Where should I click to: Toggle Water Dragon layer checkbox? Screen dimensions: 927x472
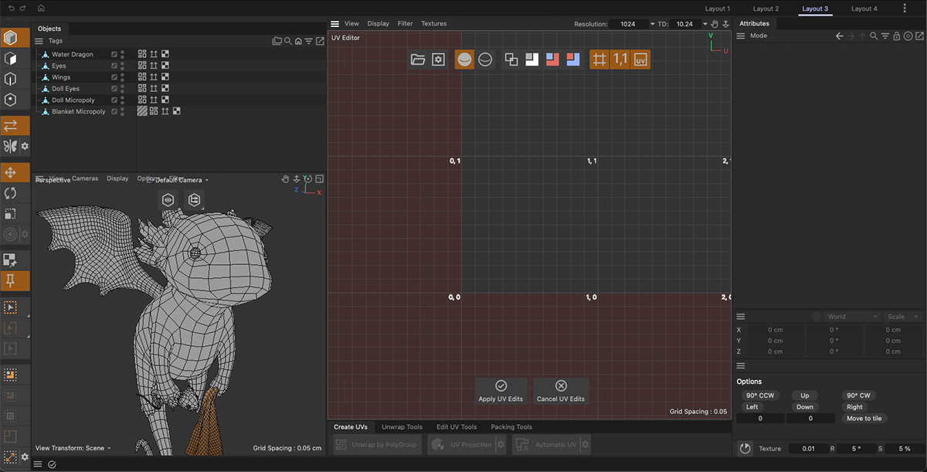click(x=114, y=54)
